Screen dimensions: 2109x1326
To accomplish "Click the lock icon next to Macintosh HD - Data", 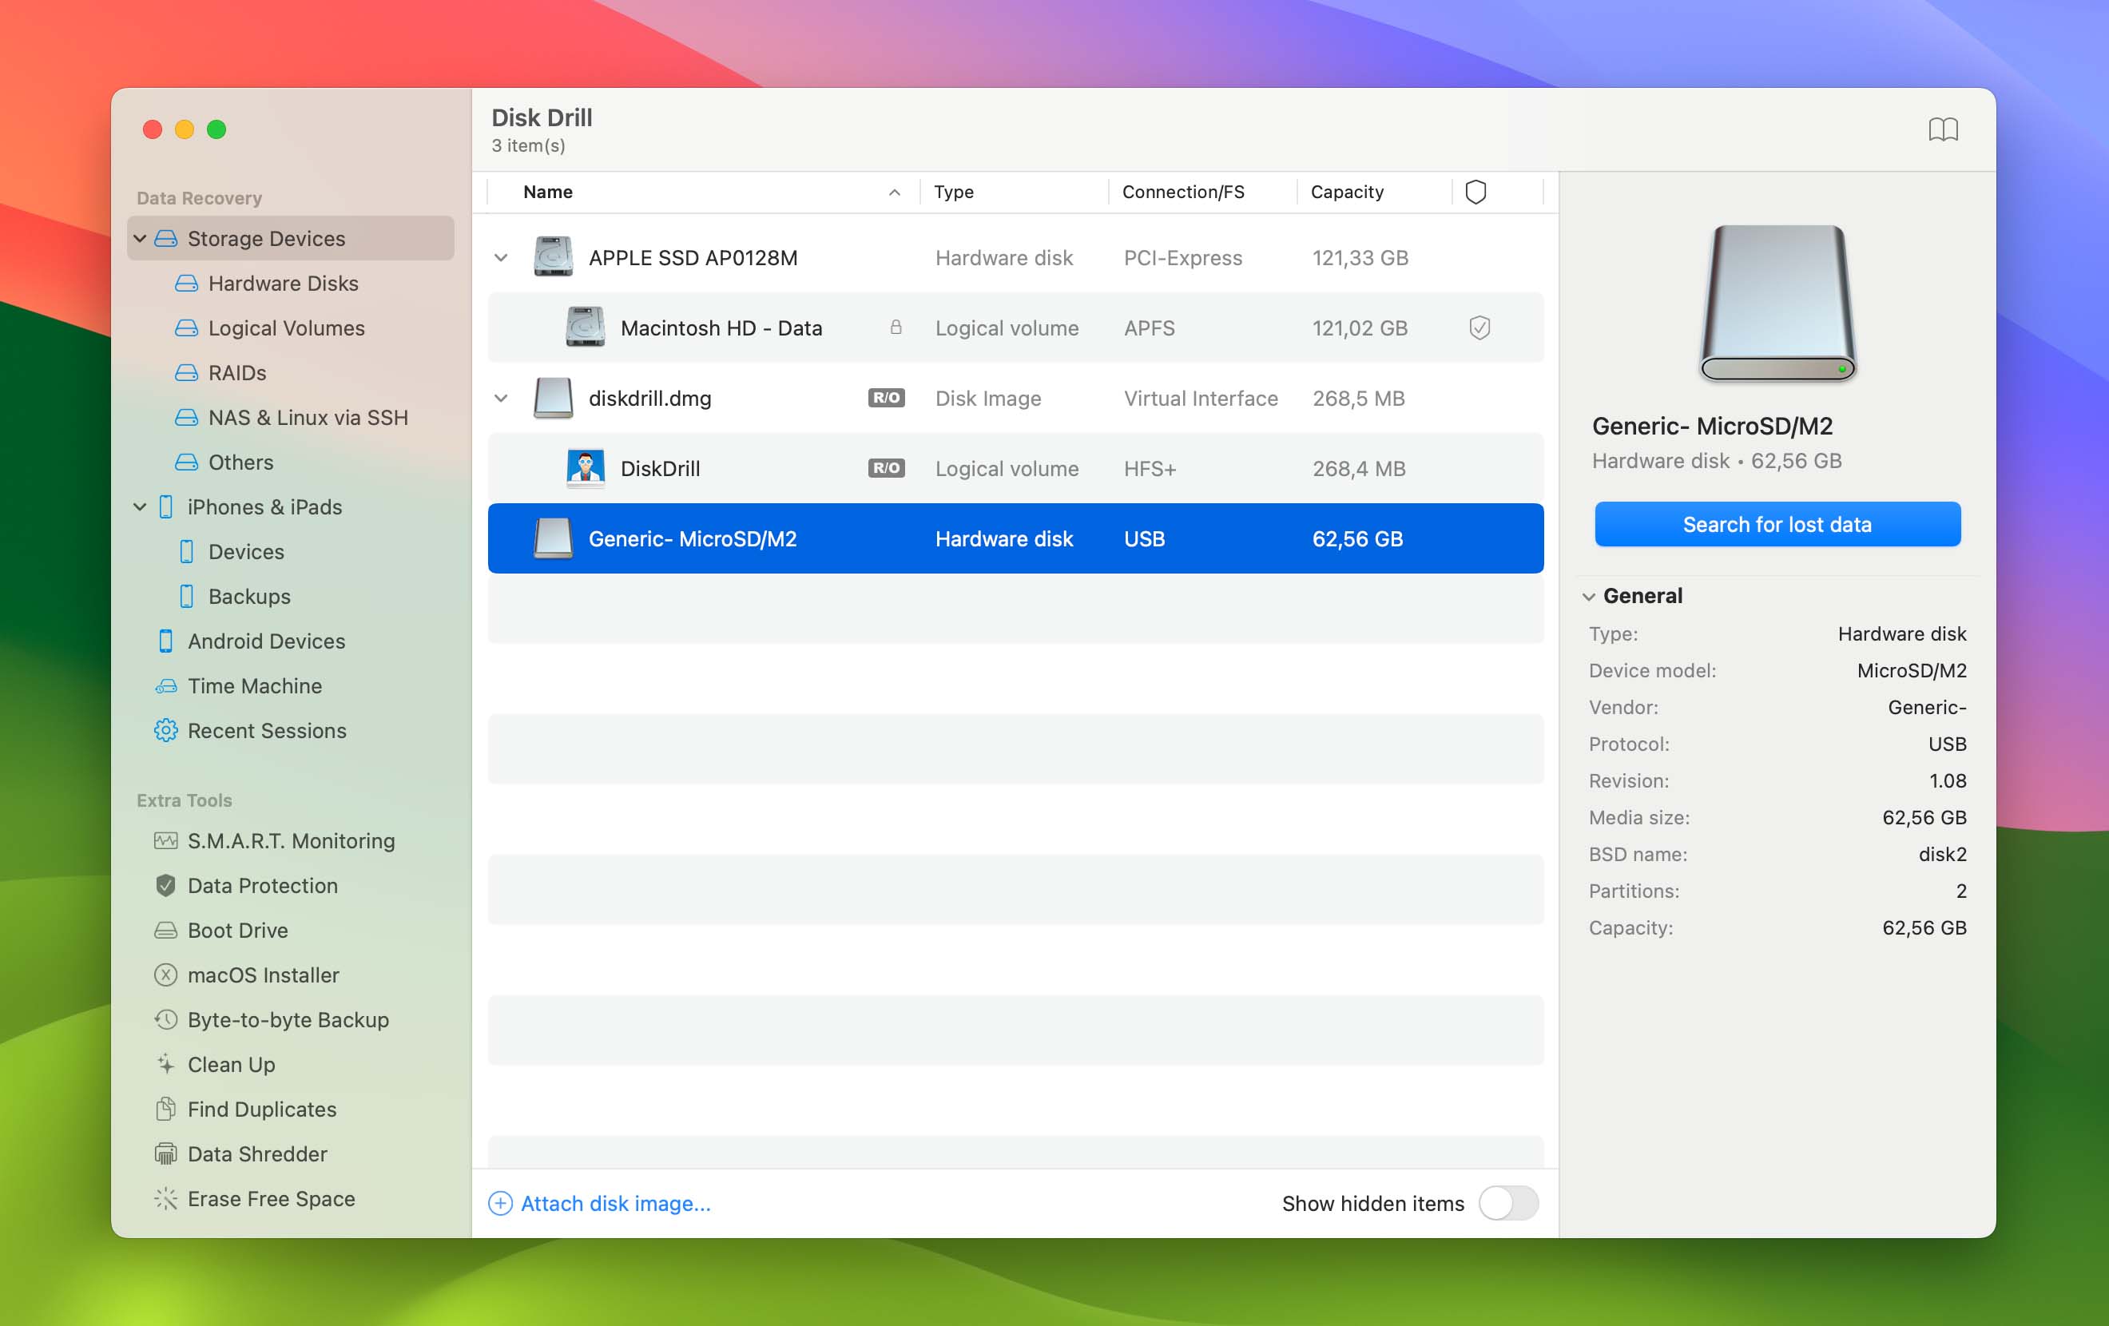I will (x=896, y=328).
